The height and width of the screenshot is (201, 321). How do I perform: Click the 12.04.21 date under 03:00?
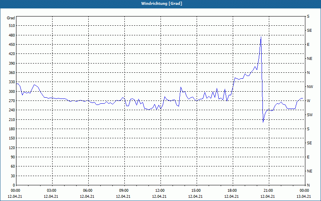[51, 197]
